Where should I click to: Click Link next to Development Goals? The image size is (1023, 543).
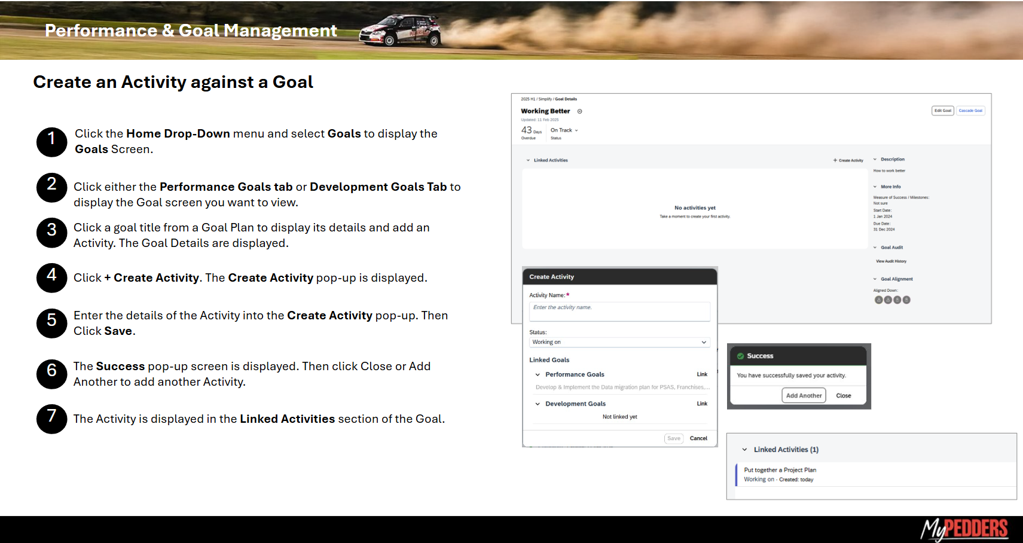pos(702,404)
